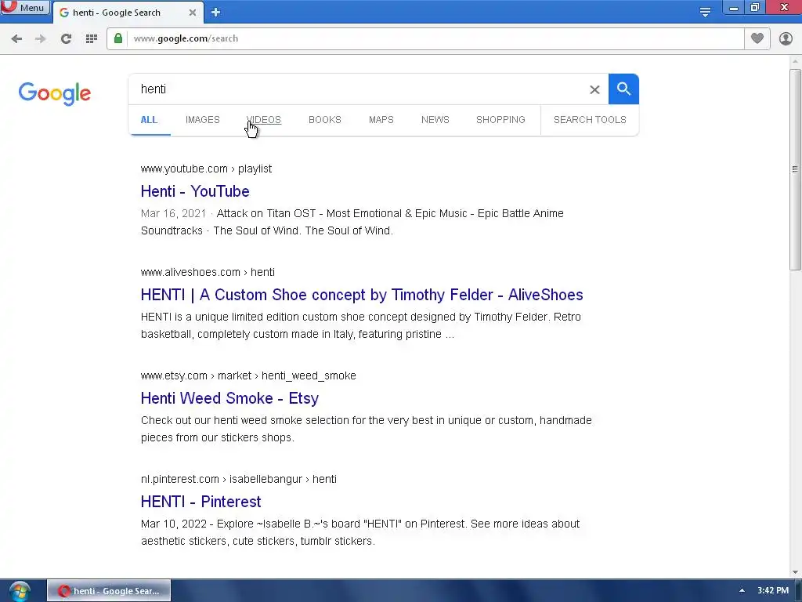
Task: Close the henti Google Search tab
Action: tap(193, 13)
